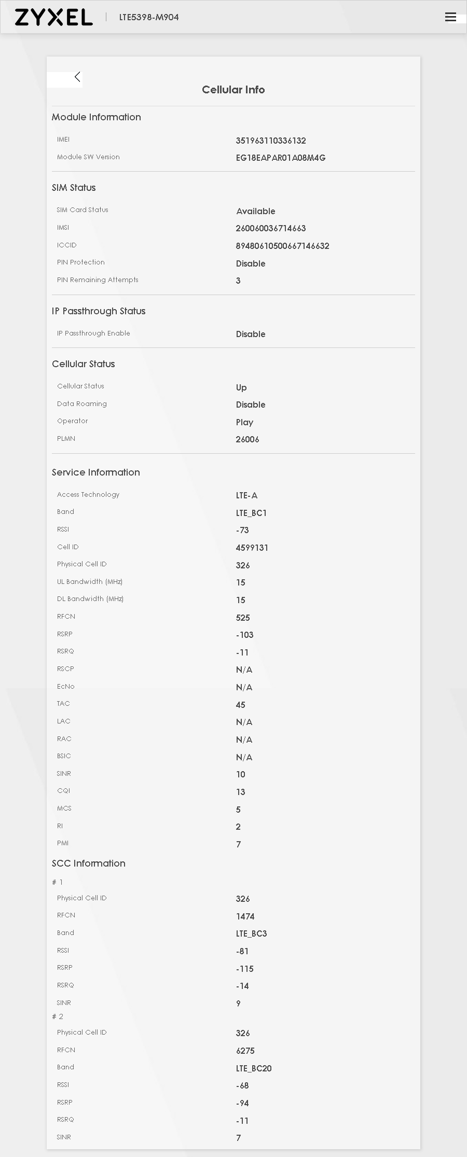Select the SCC #1 Band LTE_BC3
The width and height of the screenshot is (467, 1157).
251,933
